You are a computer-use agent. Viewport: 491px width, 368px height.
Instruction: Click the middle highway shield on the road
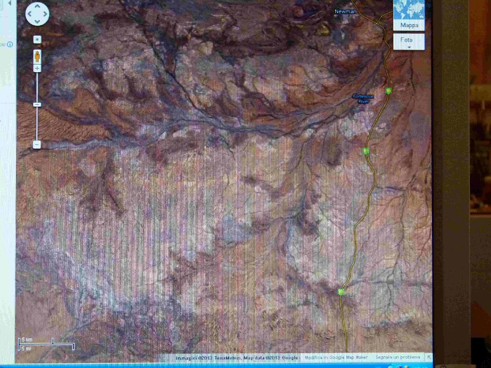pos(366,151)
